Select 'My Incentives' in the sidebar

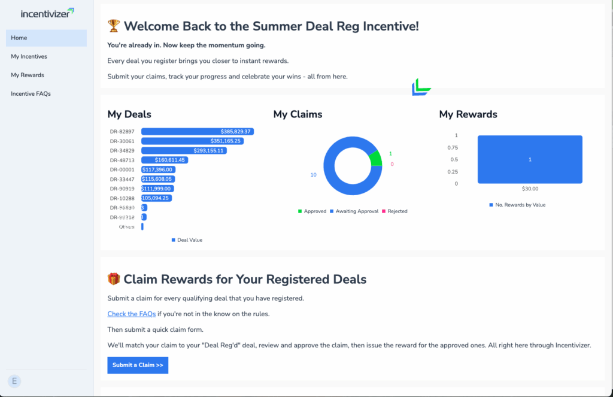tap(29, 56)
